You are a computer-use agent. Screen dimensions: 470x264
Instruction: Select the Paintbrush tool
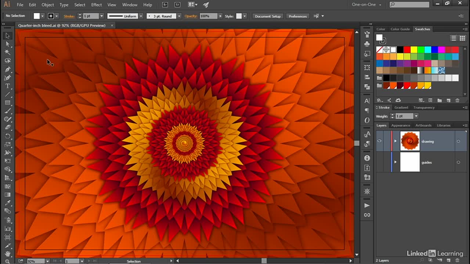pyautogui.click(x=7, y=111)
